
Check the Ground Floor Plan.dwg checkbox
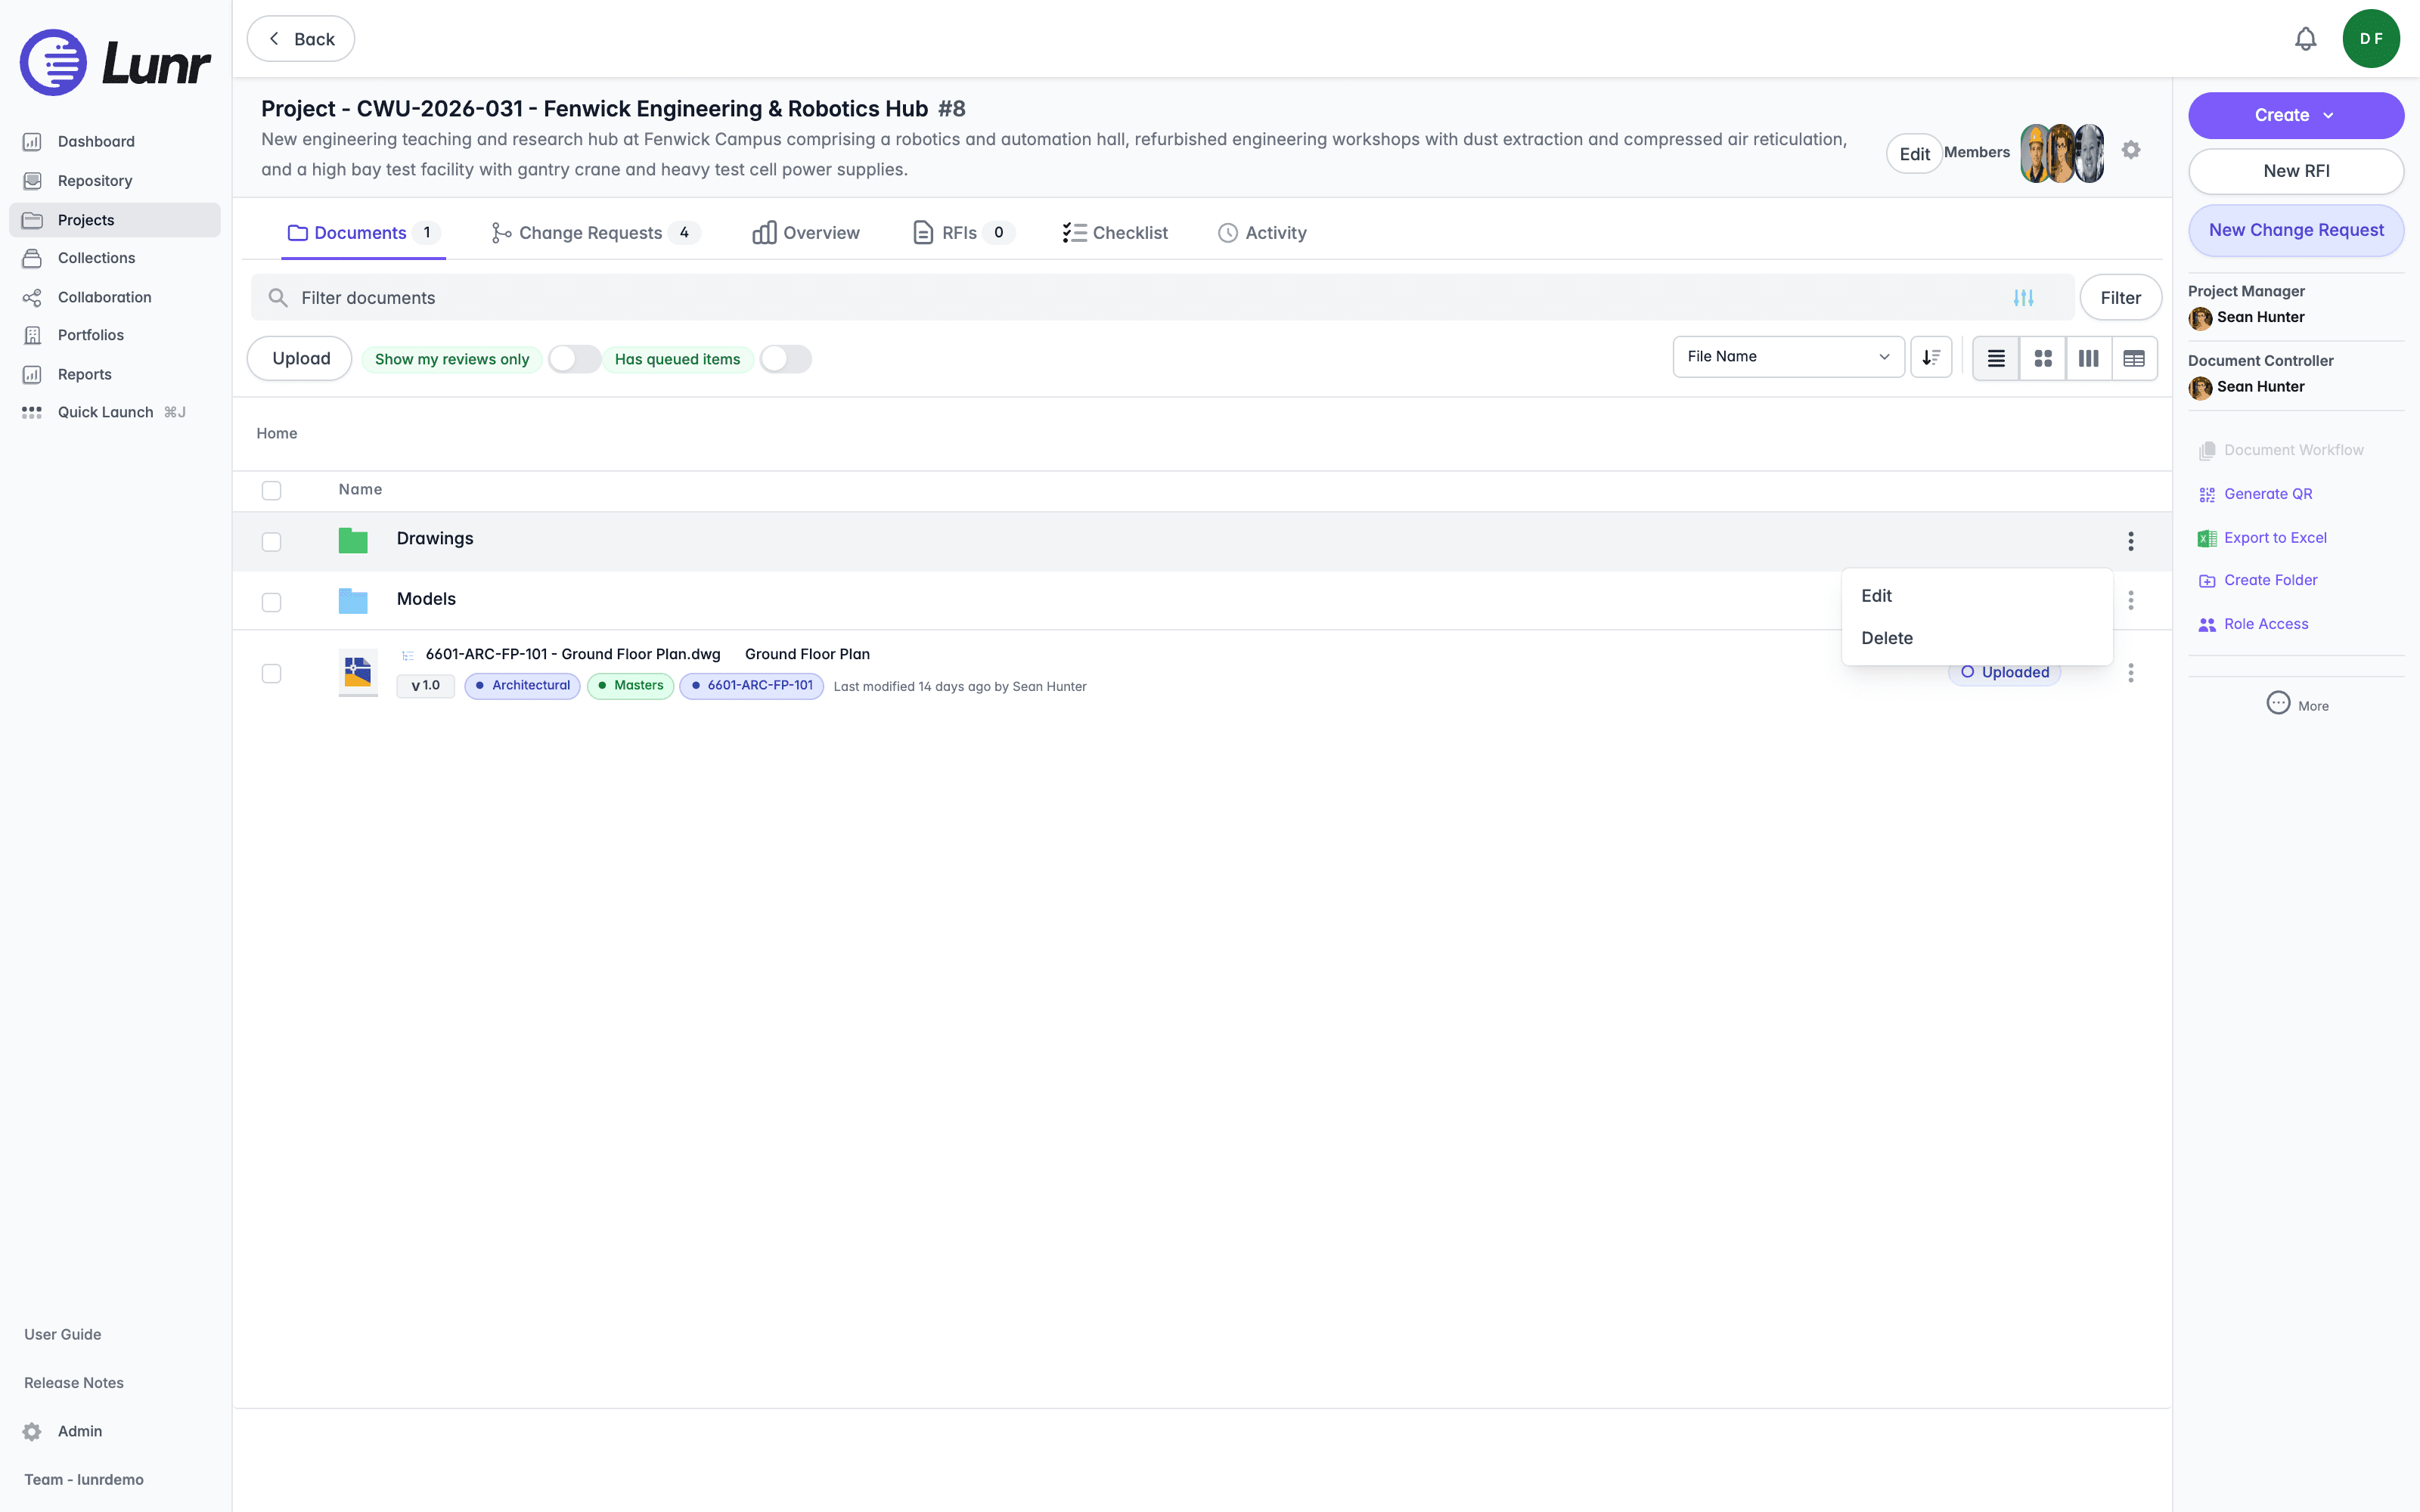pos(271,673)
